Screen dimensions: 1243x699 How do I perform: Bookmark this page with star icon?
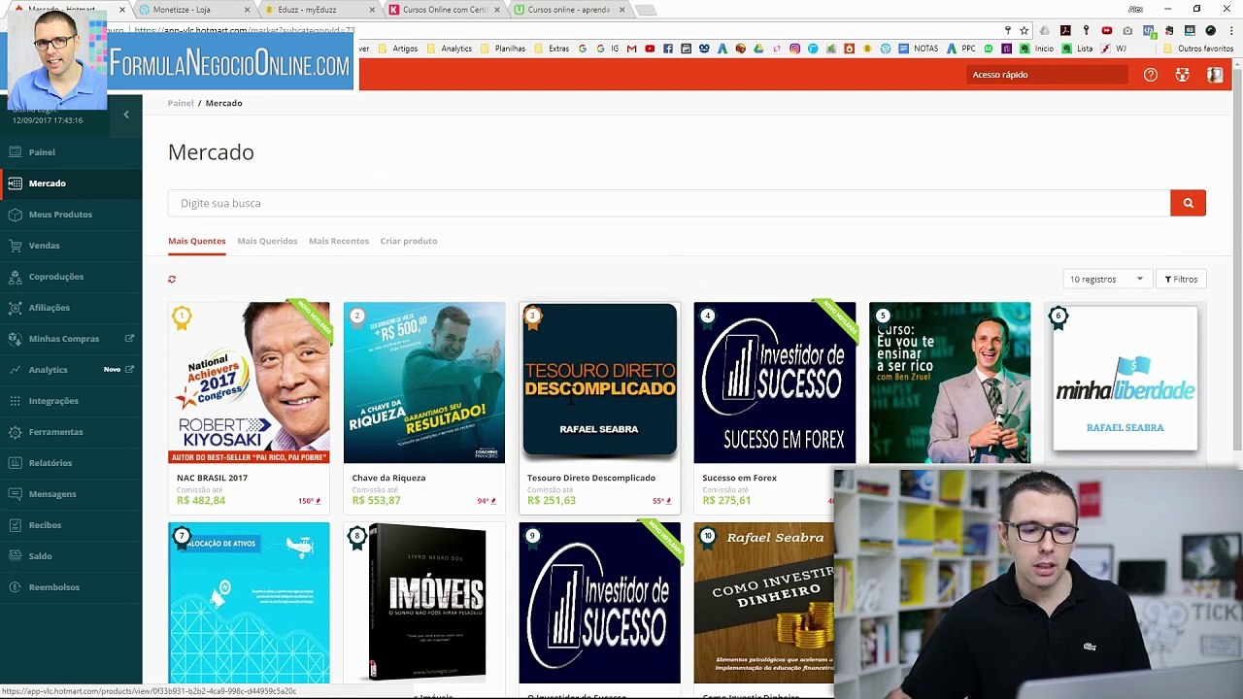click(1024, 31)
